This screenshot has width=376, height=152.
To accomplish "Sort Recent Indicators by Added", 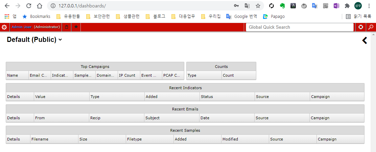I will pos(172,97).
